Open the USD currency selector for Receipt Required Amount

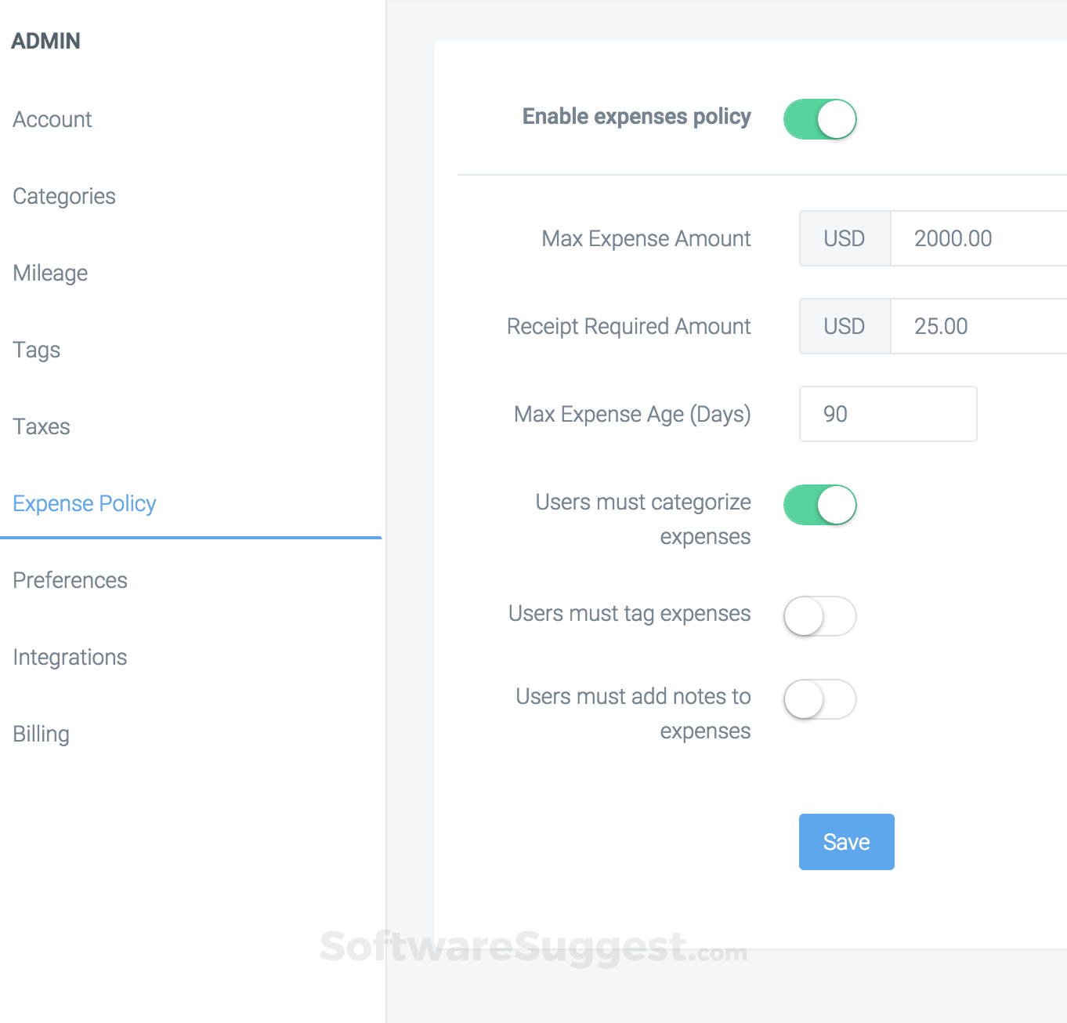coord(844,326)
